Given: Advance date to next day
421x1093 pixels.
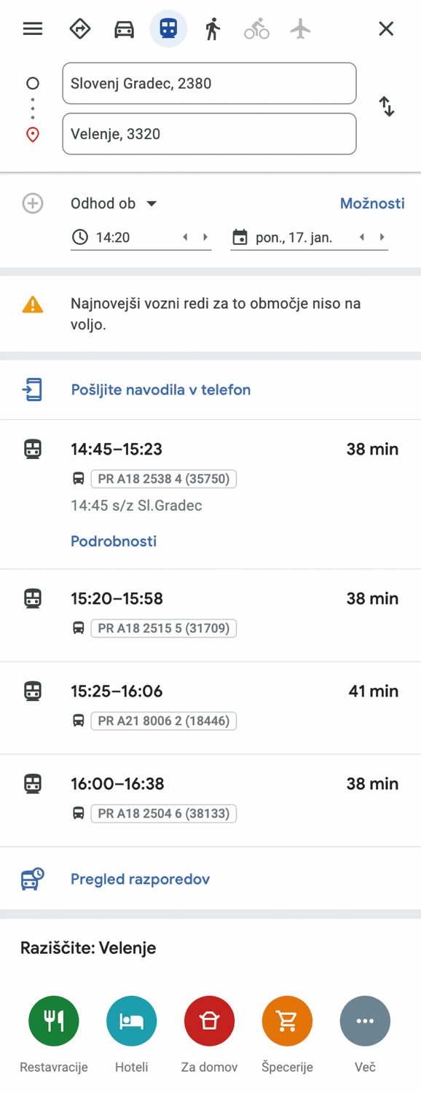Looking at the screenshot, I should pos(382,237).
